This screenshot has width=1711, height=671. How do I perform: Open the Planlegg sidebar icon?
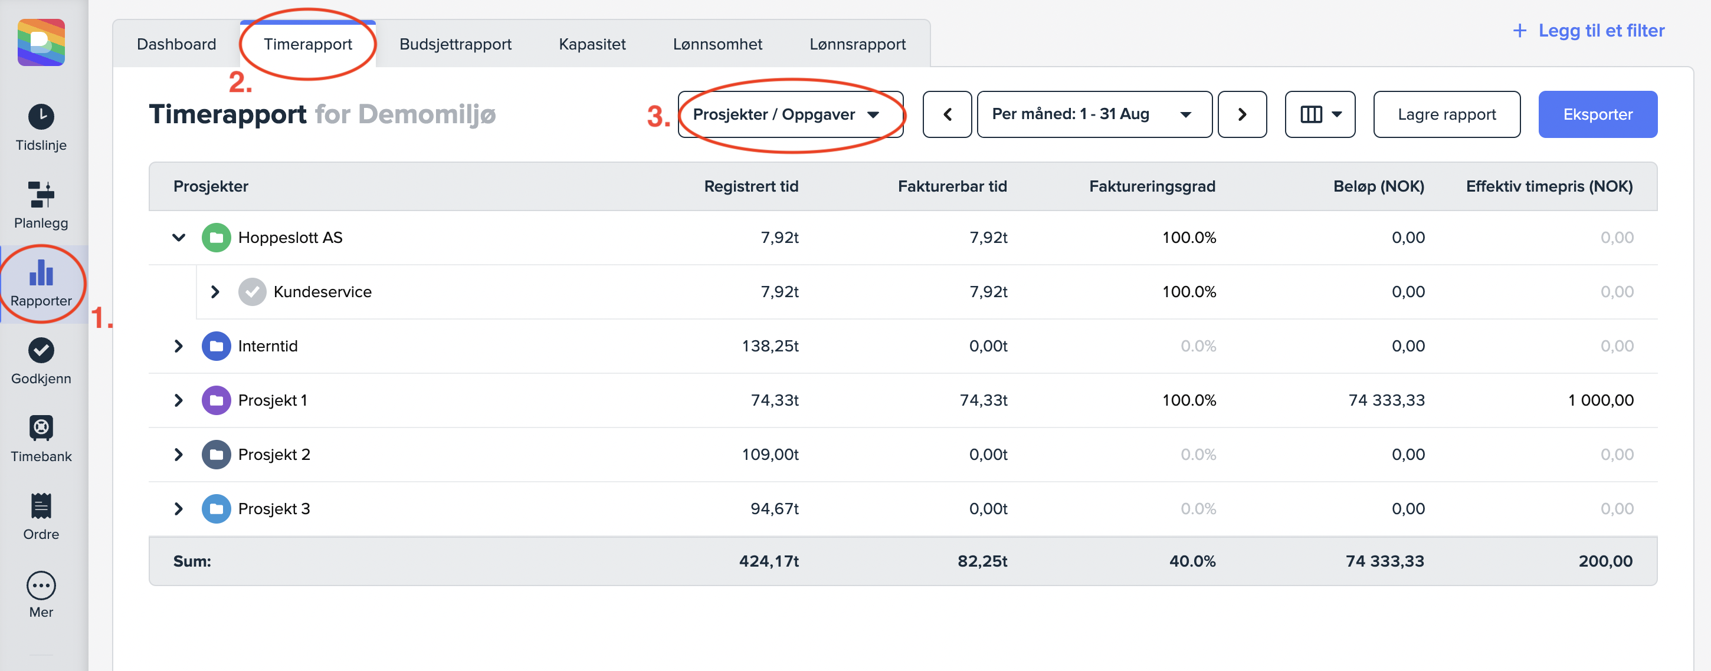[41, 195]
